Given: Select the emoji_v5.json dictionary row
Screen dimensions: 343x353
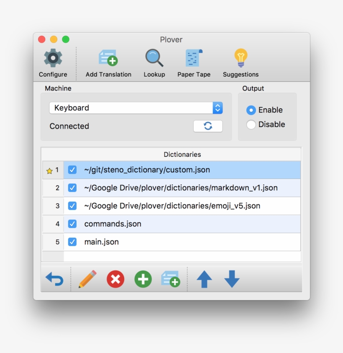Looking at the screenshot, I should pyautogui.click(x=182, y=206).
